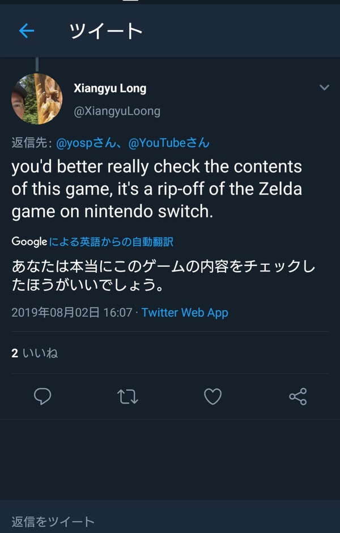
Task: Click the tweet timestamp 2019年08月02日 16:07
Action: click(71, 312)
